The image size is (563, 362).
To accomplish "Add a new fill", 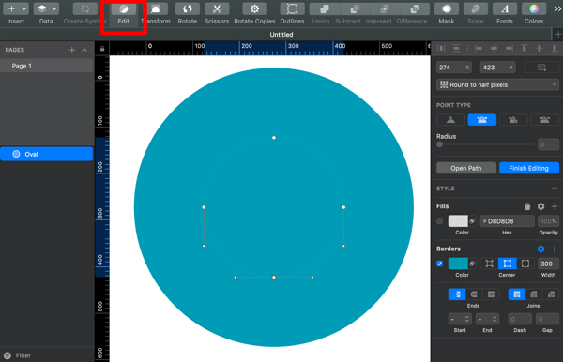I will pos(555,206).
